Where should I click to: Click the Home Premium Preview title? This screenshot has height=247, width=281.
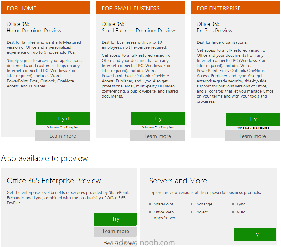[x=34, y=27]
